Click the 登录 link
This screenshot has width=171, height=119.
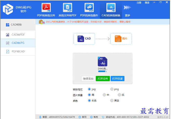click(x=147, y=3)
